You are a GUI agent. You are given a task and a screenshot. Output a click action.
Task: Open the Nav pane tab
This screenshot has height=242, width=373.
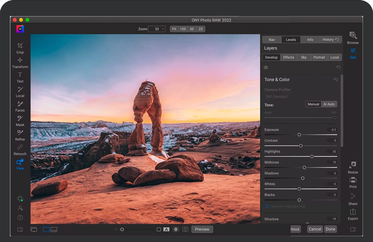(x=272, y=40)
